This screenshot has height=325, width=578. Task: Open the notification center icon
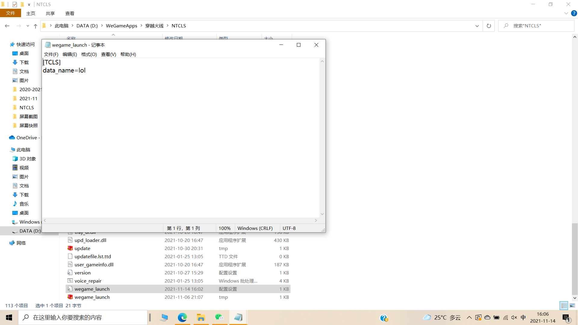coord(566,318)
